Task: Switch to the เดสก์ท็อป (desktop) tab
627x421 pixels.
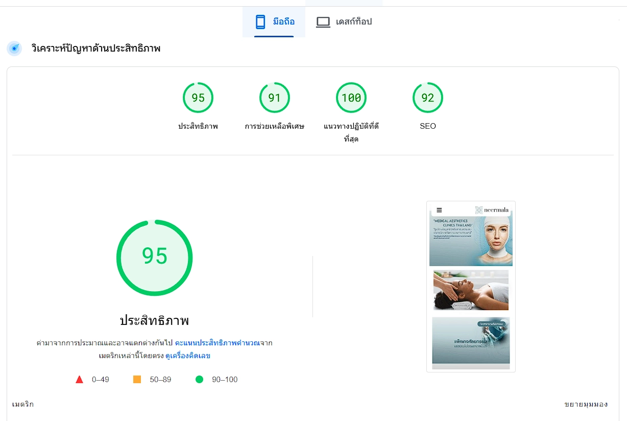Action: coord(344,22)
